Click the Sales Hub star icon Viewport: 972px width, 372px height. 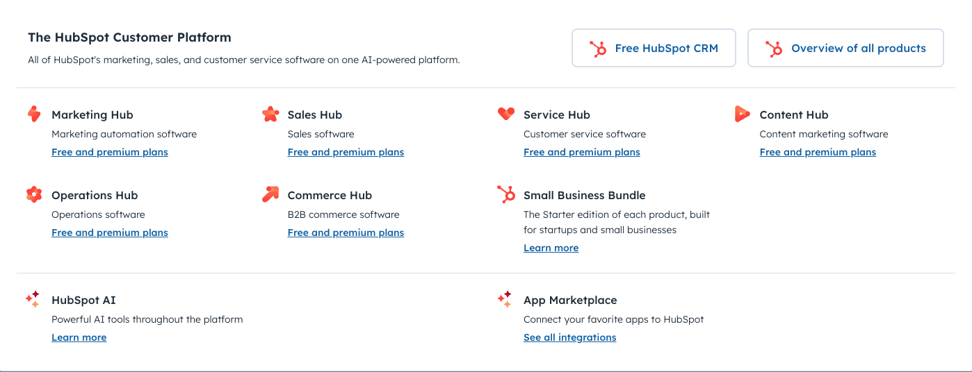click(270, 114)
